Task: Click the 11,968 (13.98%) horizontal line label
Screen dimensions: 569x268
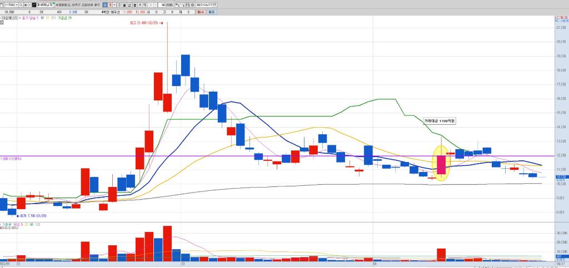Action: coord(11,159)
